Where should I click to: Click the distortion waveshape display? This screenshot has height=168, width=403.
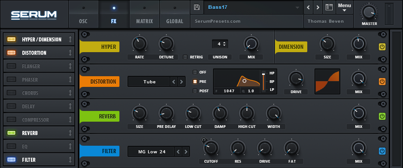point(327,82)
